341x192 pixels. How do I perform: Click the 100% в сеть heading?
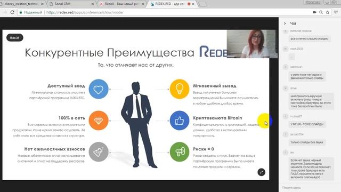(x=72, y=118)
